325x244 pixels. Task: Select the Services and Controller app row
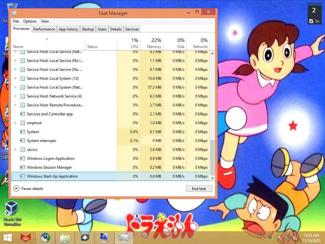click(111, 114)
